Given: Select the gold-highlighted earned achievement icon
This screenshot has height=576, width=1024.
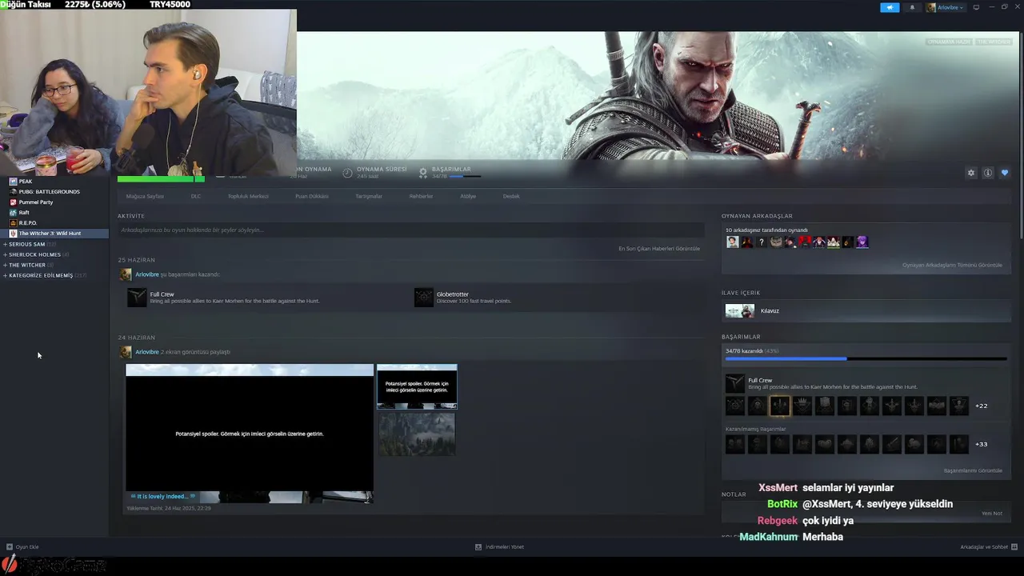Looking at the screenshot, I should [x=780, y=406].
